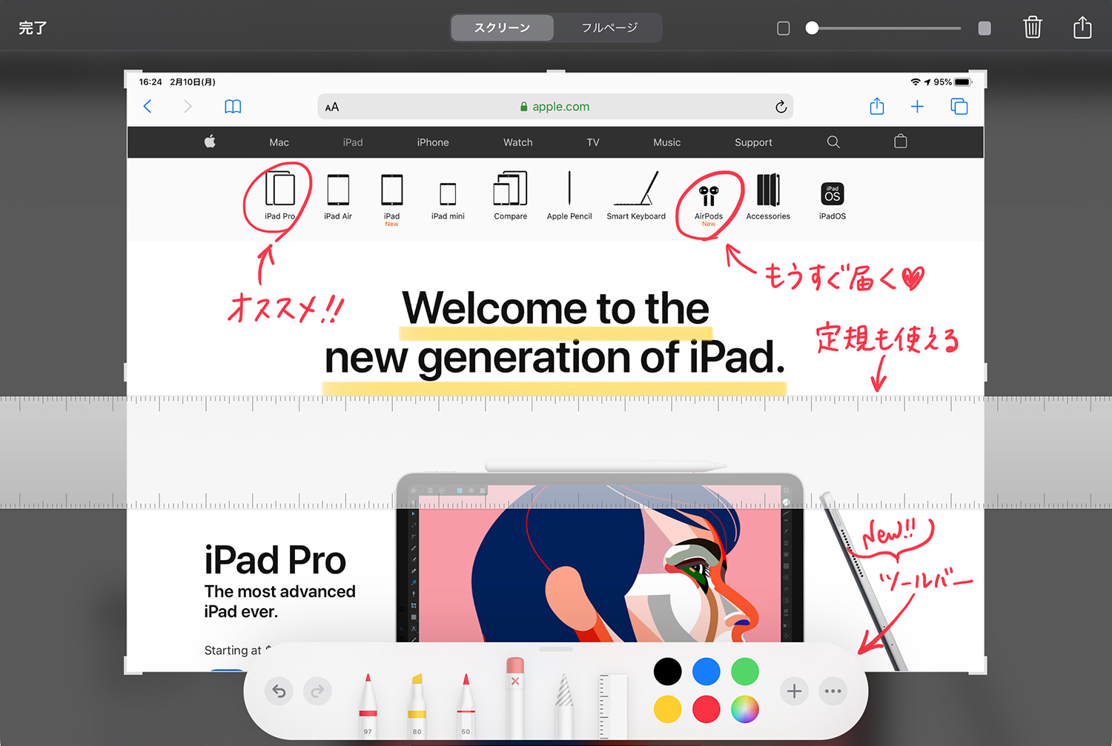
Task: Choose the blue color swatch
Action: click(706, 671)
